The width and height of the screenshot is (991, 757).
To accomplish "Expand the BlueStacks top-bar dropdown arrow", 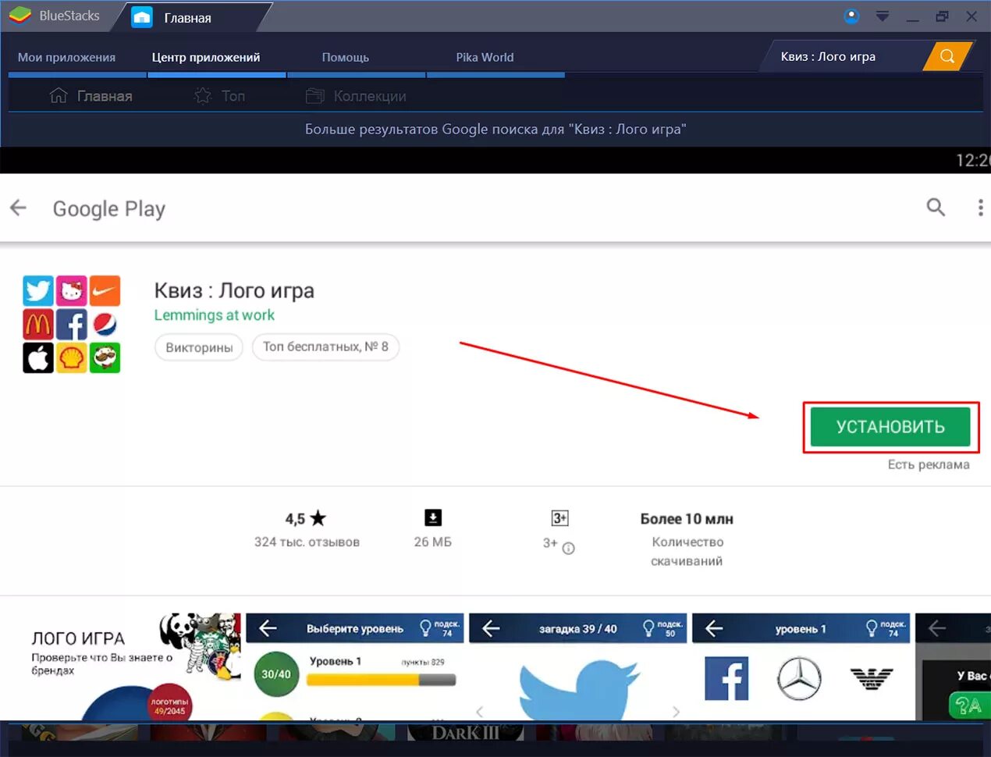I will (x=883, y=16).
